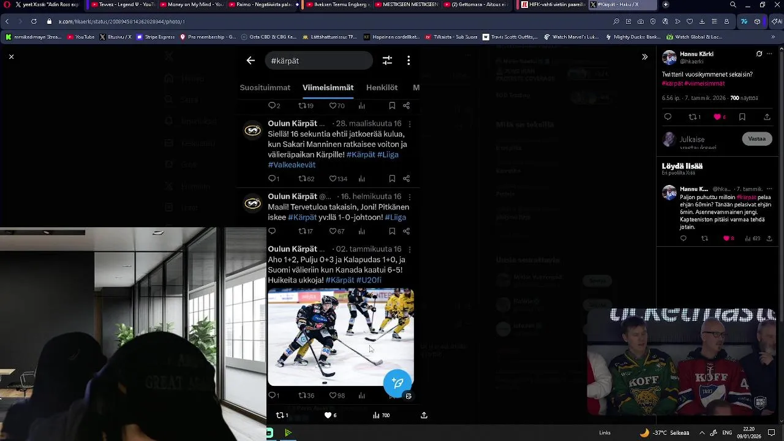
Task: Show hidden system tray icons
Action: (x=701, y=432)
